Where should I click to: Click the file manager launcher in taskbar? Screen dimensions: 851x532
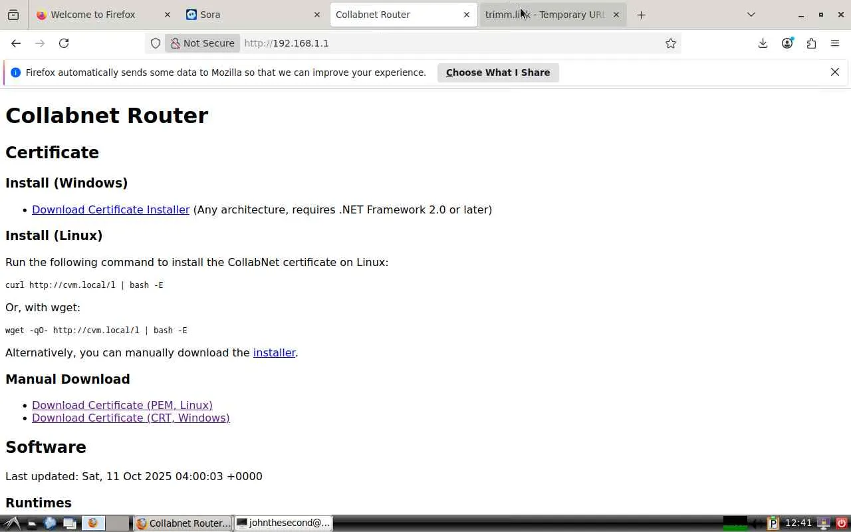coord(31,523)
